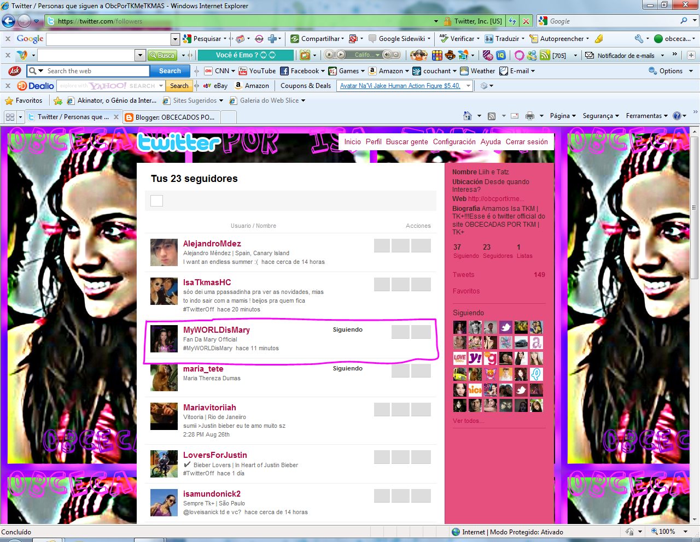700x542 pixels.
Task: Open Google toolbar wrench settings
Action: 638,39
